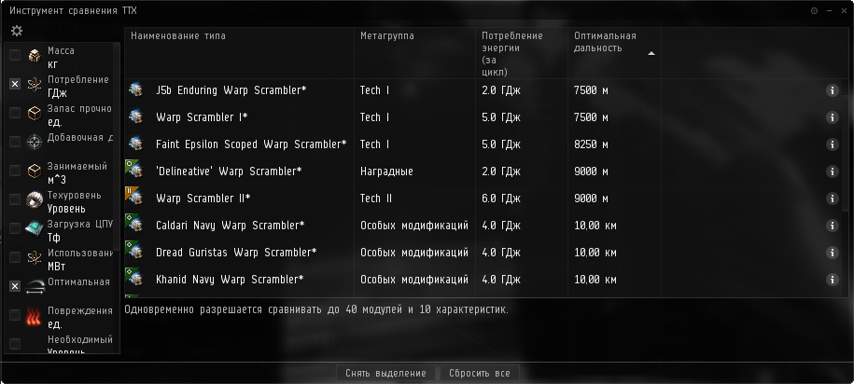This screenshot has height=384, width=854.
Task: Click the Faint Epsilon Scoped Warp Scrambler icon
Action: pyautogui.click(x=135, y=144)
